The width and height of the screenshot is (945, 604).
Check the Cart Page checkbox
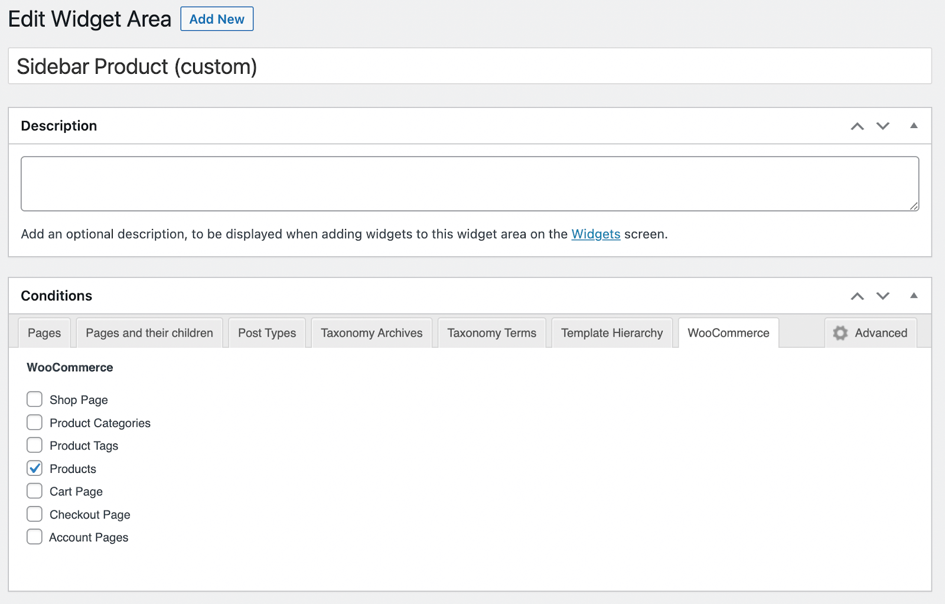pos(34,491)
